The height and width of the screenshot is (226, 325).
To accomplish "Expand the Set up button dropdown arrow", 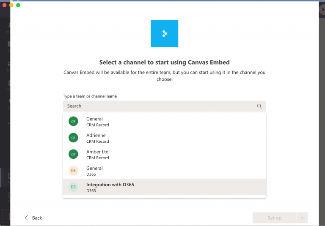I will pyautogui.click(x=302, y=218).
